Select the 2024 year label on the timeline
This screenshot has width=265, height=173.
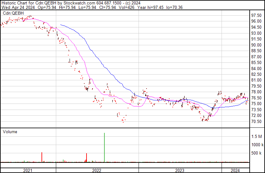click(235, 170)
